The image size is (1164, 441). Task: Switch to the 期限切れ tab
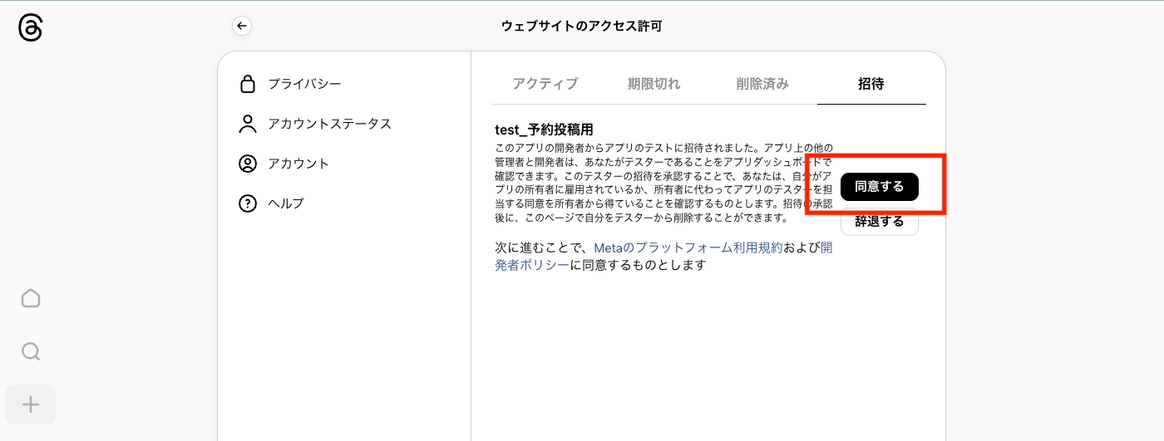(x=654, y=84)
